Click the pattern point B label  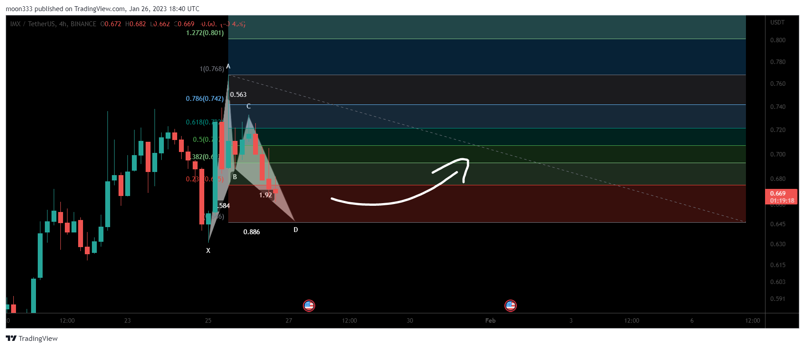point(235,177)
